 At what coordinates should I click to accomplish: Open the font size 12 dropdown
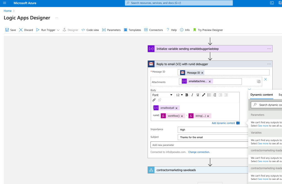pos(179,95)
